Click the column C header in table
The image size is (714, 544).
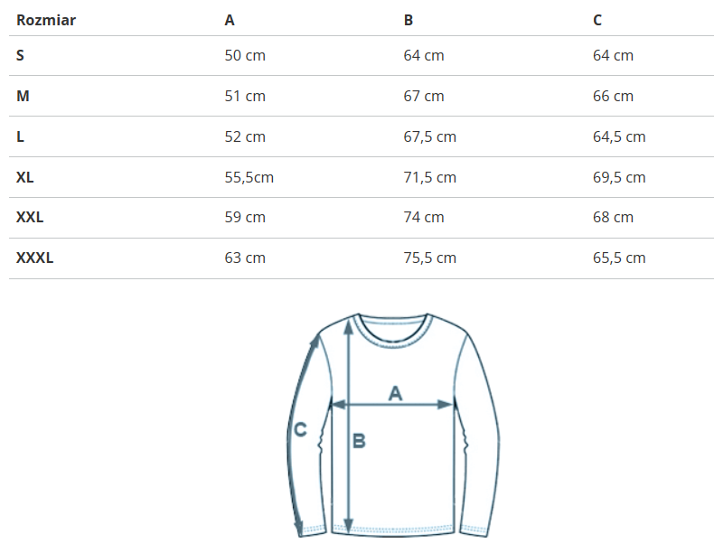click(x=597, y=20)
